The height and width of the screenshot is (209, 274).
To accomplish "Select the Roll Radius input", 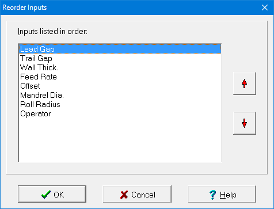I will point(120,104).
